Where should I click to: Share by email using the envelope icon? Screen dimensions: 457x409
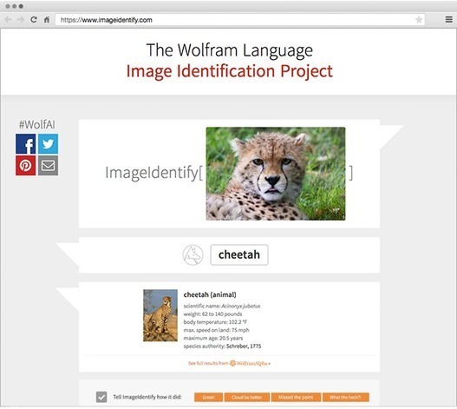point(48,166)
